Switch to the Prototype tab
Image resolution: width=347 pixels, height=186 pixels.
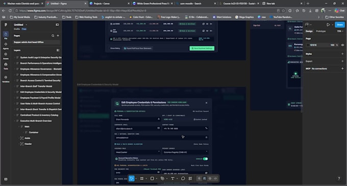[x=320, y=32]
